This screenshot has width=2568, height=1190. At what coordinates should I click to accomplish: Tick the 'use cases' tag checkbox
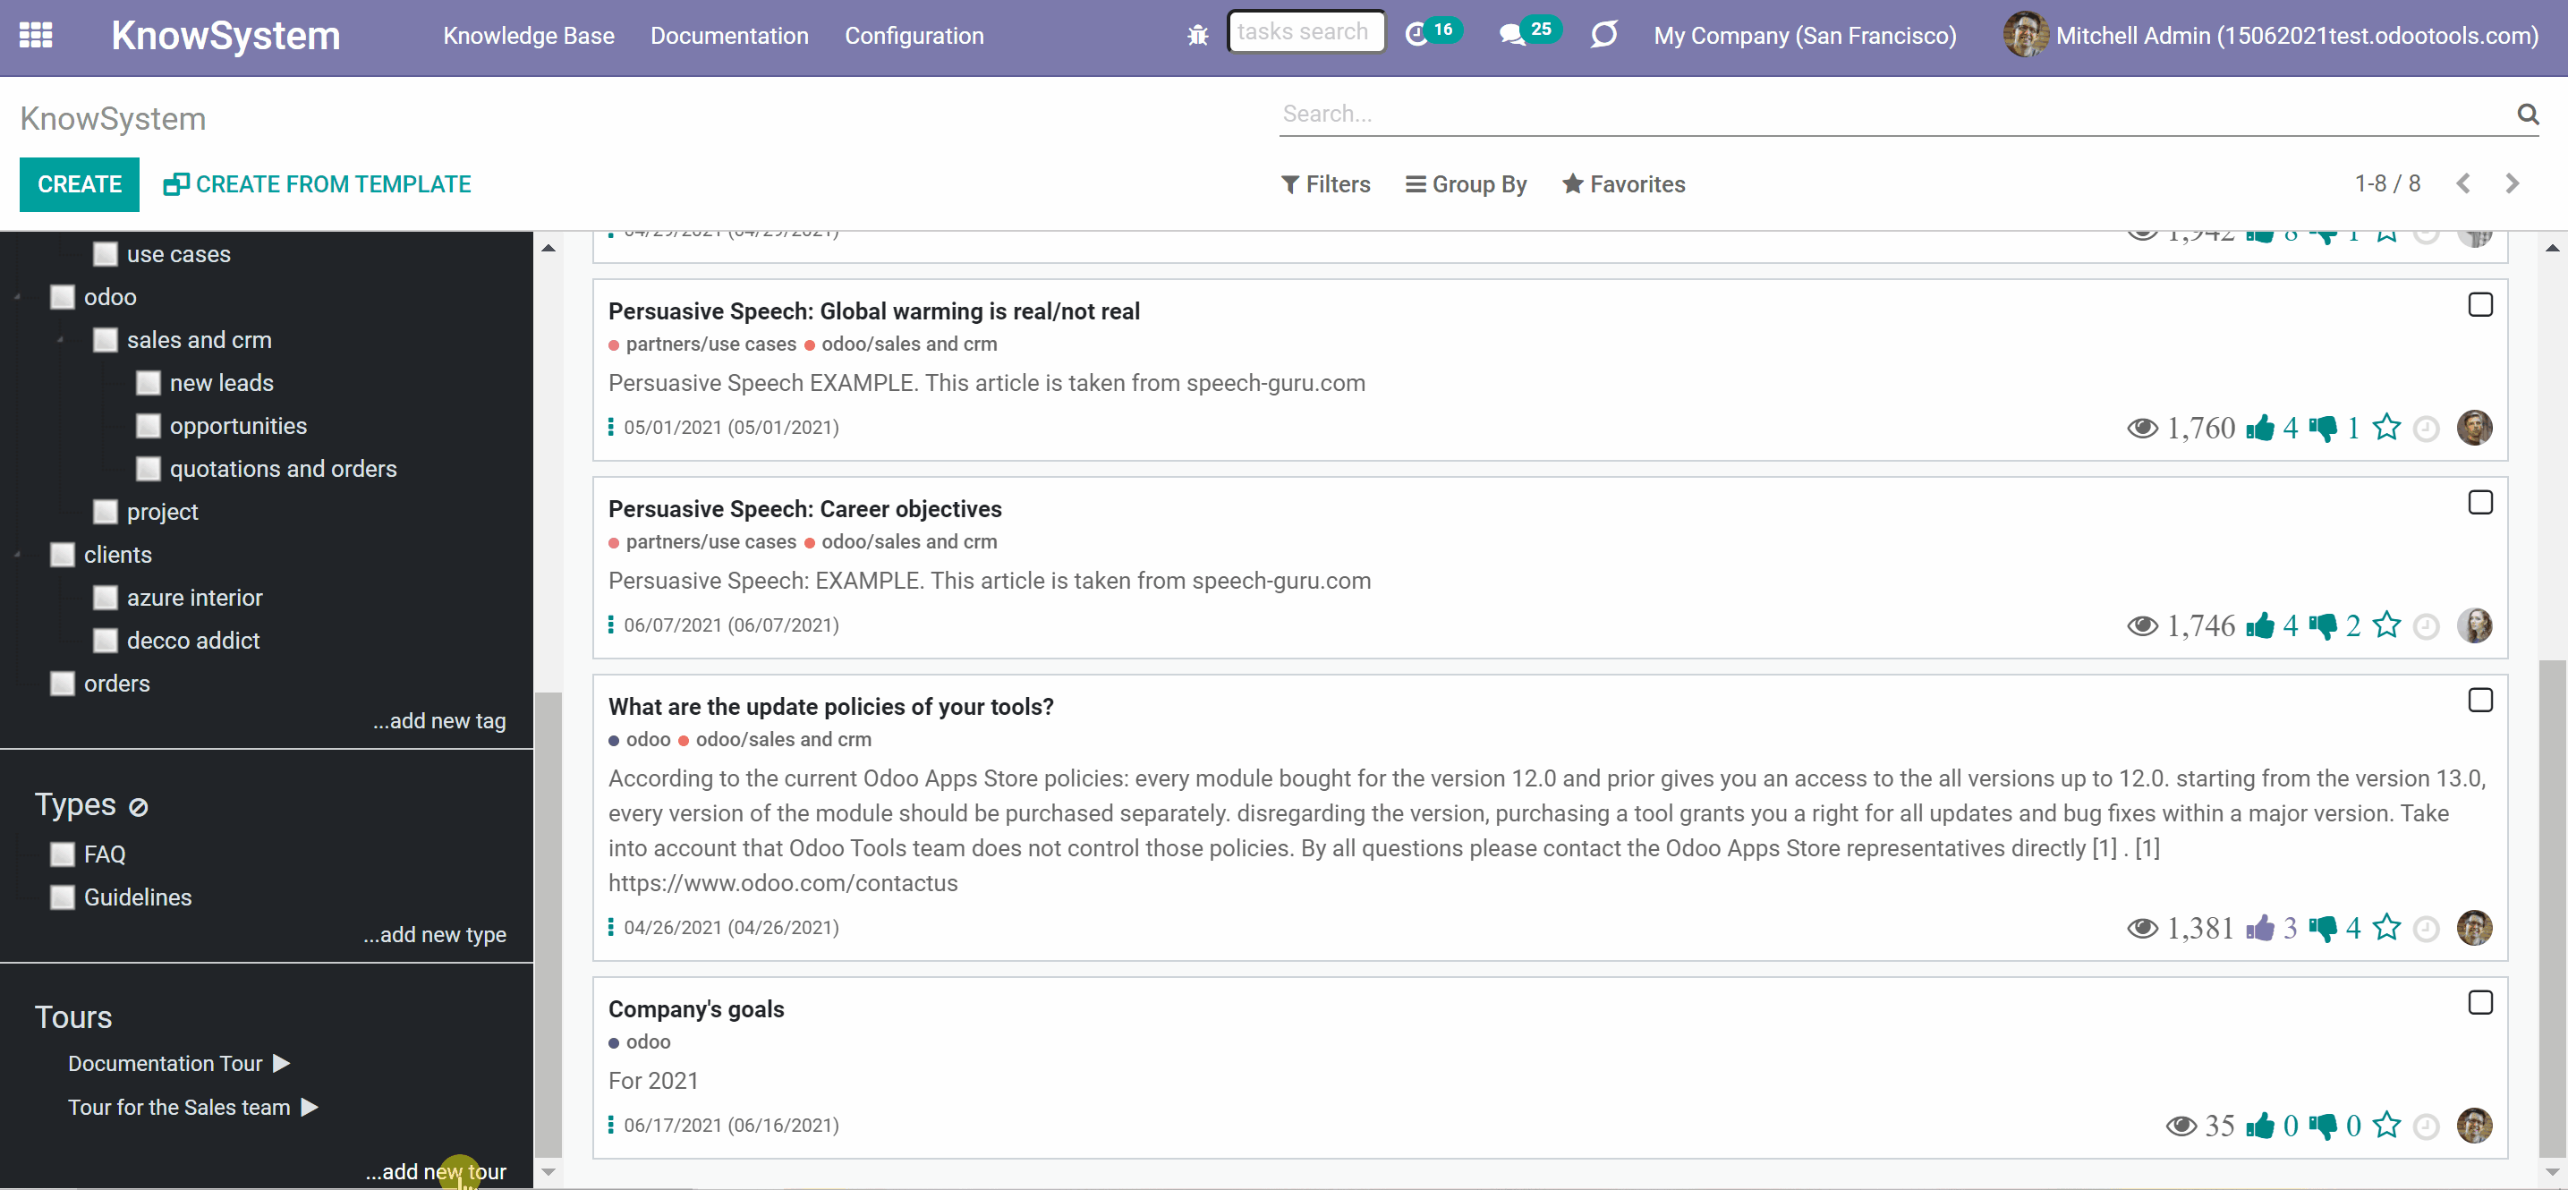(x=105, y=254)
